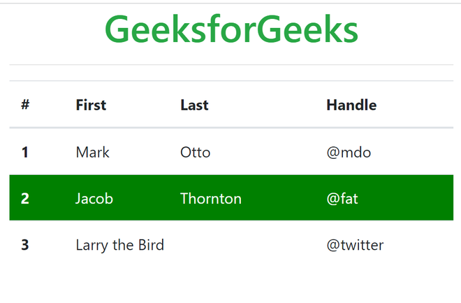Click the # column header
The height and width of the screenshot is (303, 461).
click(x=25, y=105)
